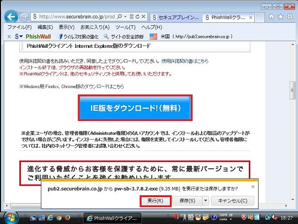Dismiss the download notification bar X
Image resolution: width=298 pixels, height=224 pixels.
[x=253, y=187]
